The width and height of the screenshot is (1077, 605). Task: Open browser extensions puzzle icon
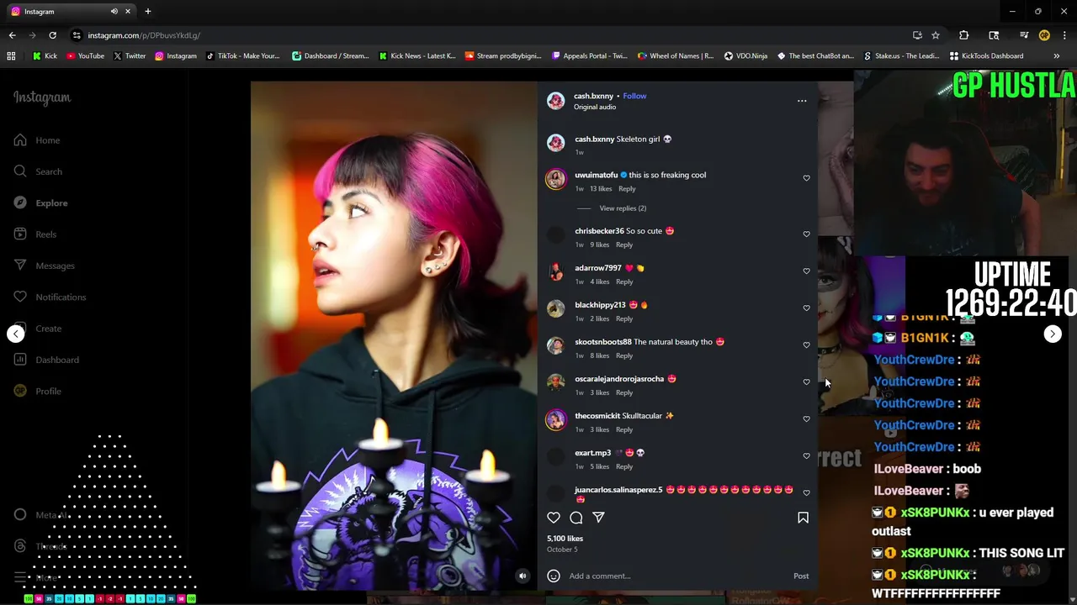(x=964, y=35)
